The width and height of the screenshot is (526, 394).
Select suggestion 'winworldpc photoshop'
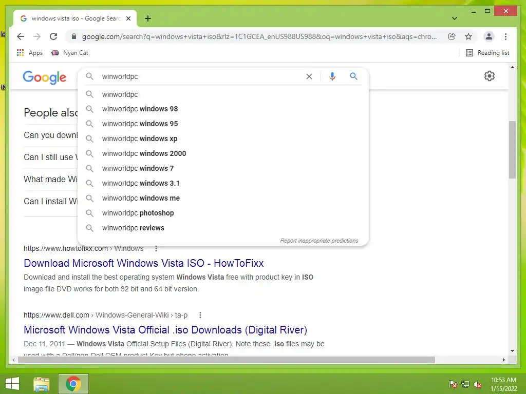coord(223,213)
